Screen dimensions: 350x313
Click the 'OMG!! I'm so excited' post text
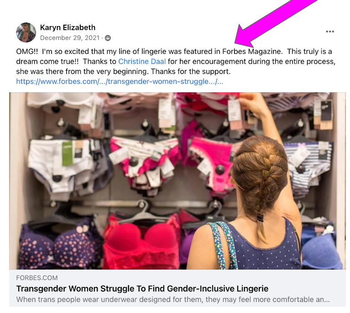[176, 62]
